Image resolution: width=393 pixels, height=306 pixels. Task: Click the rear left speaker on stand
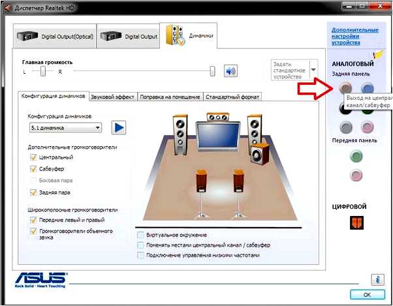201,194
